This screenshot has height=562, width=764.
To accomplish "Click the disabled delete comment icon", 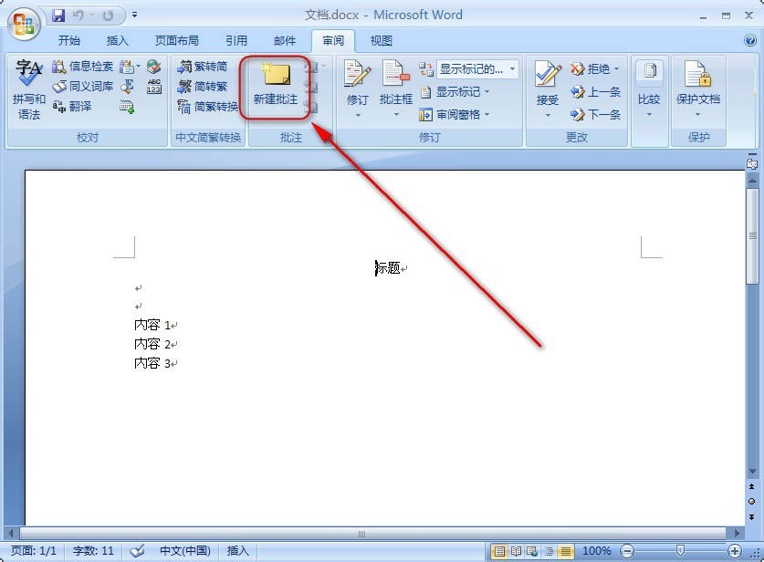I will 311,67.
